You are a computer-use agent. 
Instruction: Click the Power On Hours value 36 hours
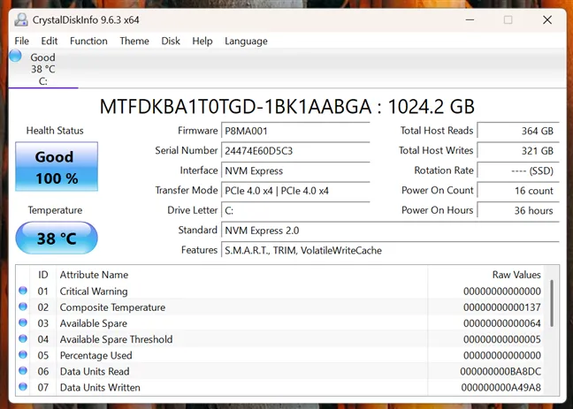(x=518, y=210)
